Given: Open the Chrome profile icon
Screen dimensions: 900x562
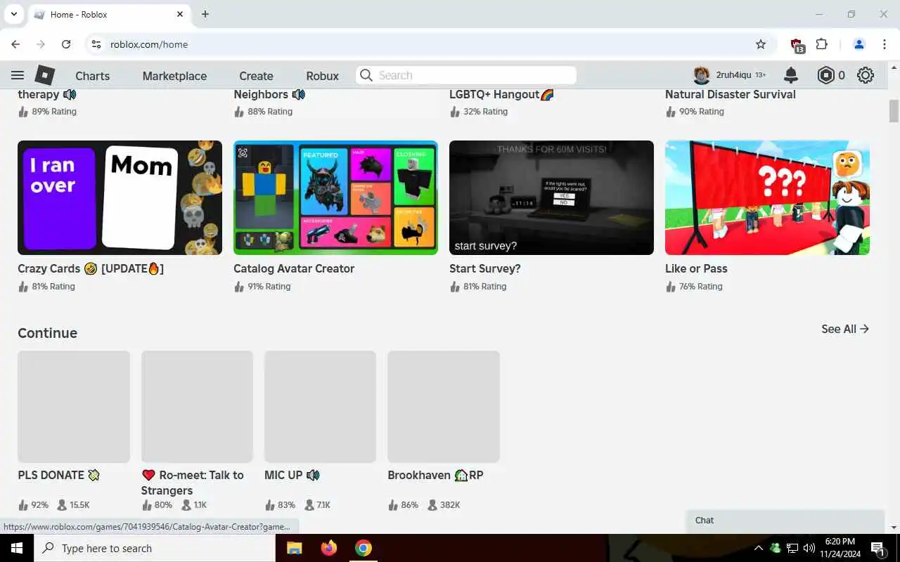Looking at the screenshot, I should click(859, 44).
